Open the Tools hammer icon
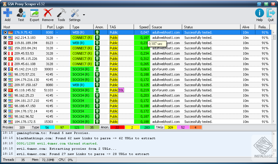Image resolution: width=278 pixels, height=164 pixels. coord(61,13)
